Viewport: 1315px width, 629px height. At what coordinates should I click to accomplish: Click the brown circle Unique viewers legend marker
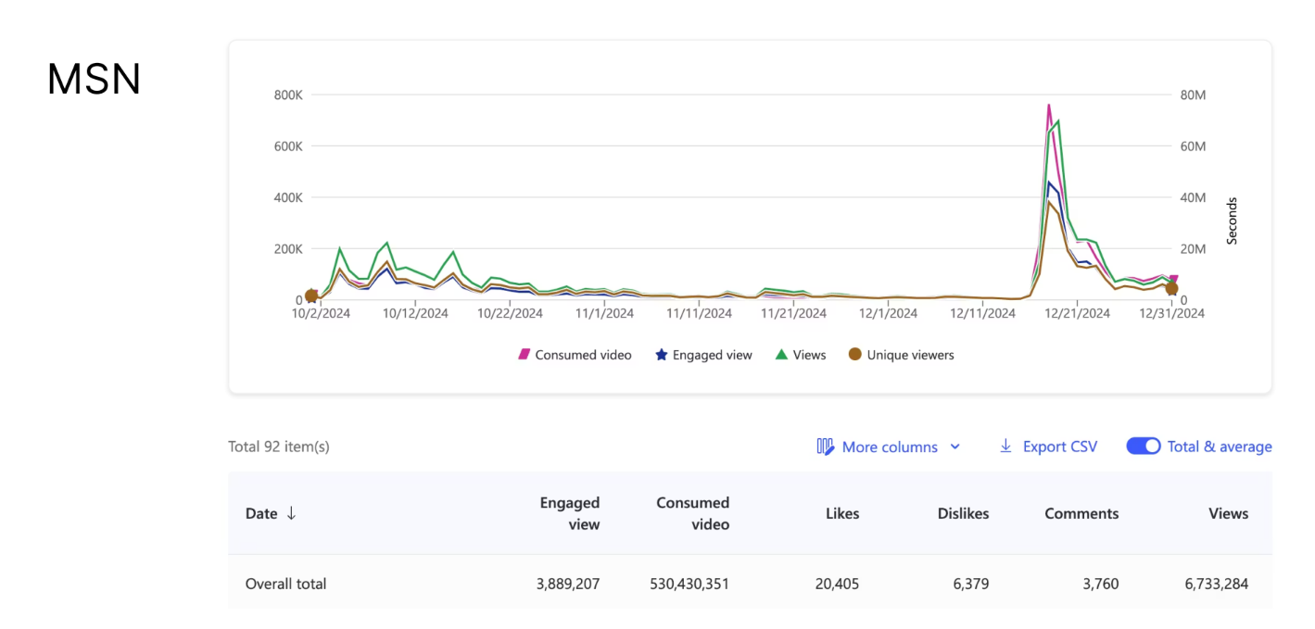(x=855, y=355)
